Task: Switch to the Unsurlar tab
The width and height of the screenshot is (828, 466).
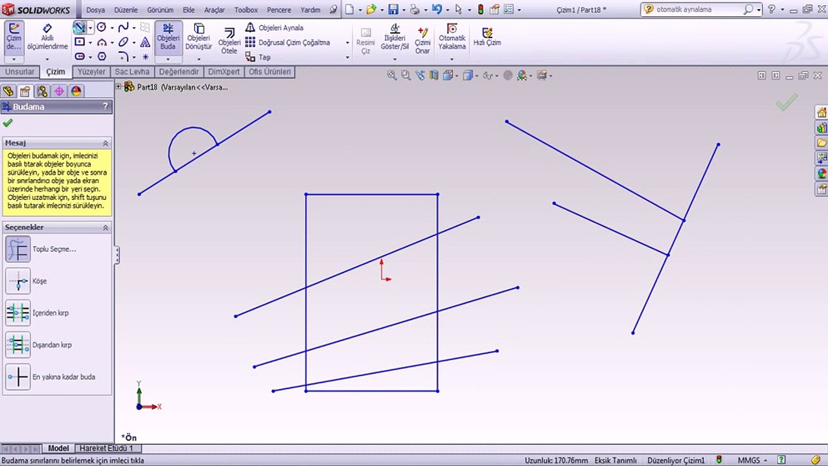Action: coord(19,72)
